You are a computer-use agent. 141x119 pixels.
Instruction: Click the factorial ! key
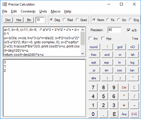point(107,47)
